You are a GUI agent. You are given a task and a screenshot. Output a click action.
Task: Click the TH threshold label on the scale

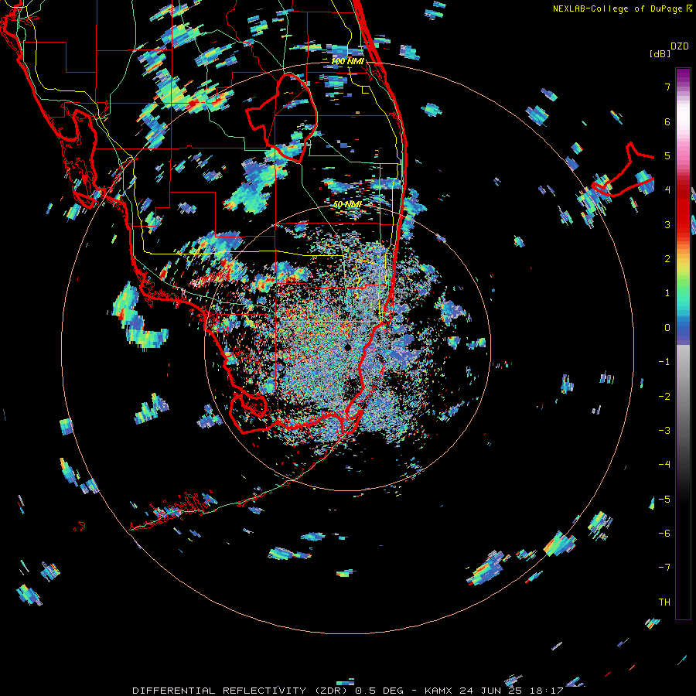point(664,602)
